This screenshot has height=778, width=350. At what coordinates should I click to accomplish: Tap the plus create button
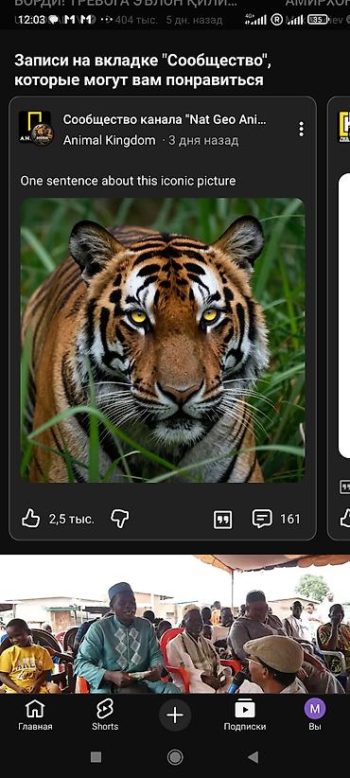175,715
